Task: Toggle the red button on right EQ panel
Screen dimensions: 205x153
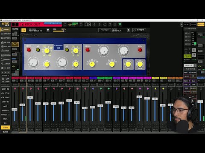Action: click(88, 50)
